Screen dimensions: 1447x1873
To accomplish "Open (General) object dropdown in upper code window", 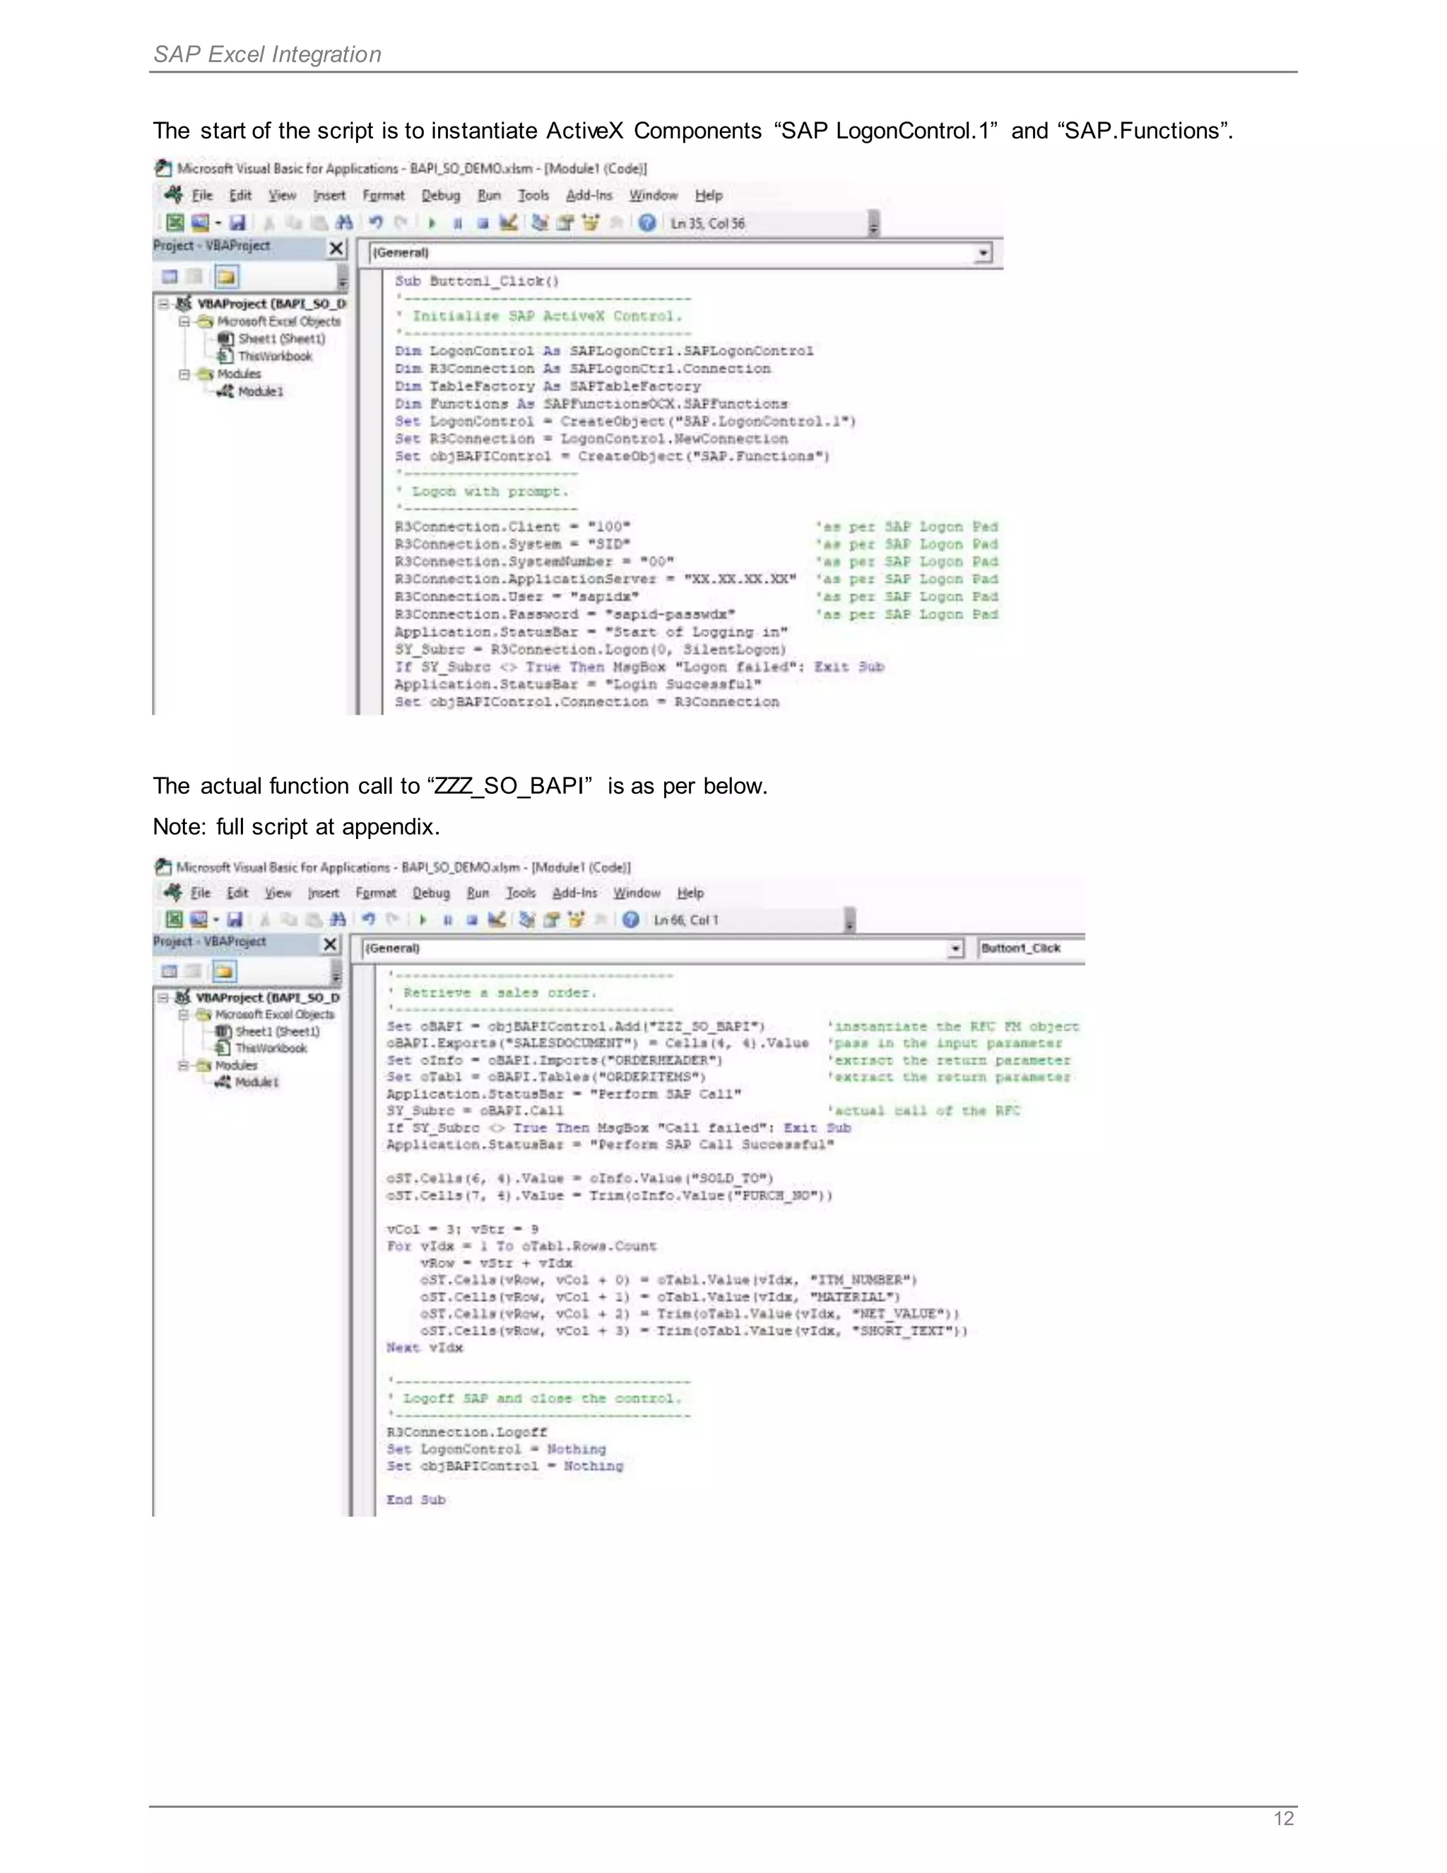I will 984,253.
